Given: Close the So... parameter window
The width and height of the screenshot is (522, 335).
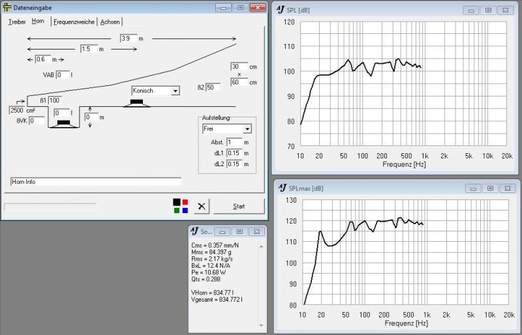Looking at the screenshot, I should [256, 231].
